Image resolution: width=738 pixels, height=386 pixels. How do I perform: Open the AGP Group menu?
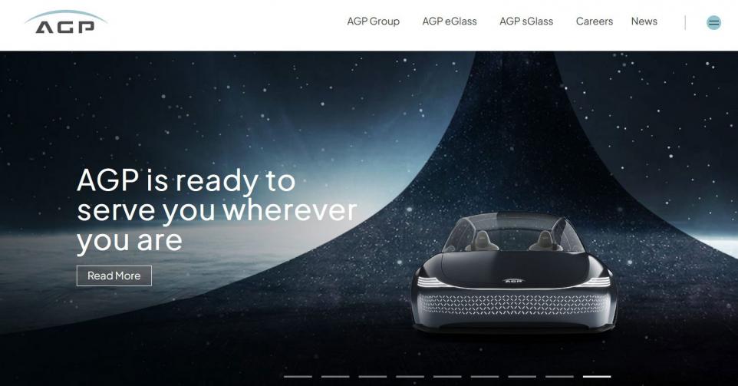pos(374,21)
